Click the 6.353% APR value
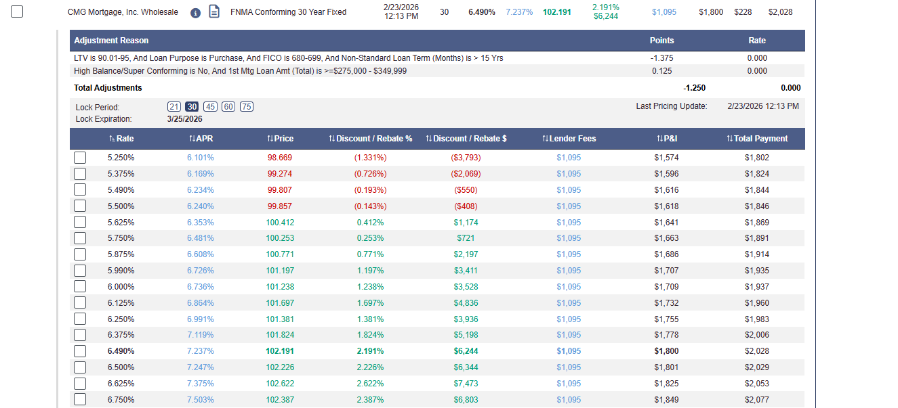The image size is (898, 408). coord(201,223)
